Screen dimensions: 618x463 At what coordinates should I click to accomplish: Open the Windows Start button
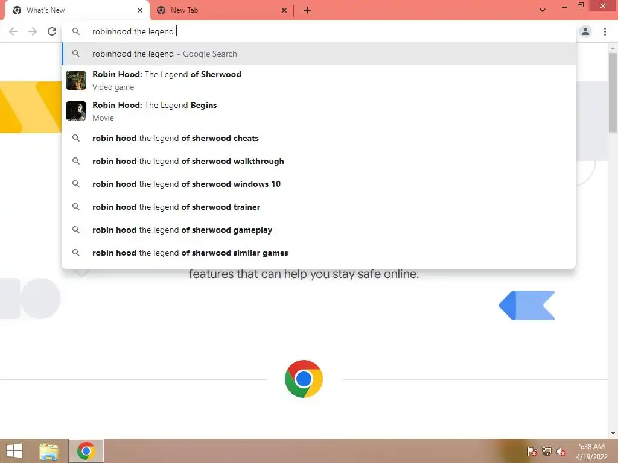[14, 451]
